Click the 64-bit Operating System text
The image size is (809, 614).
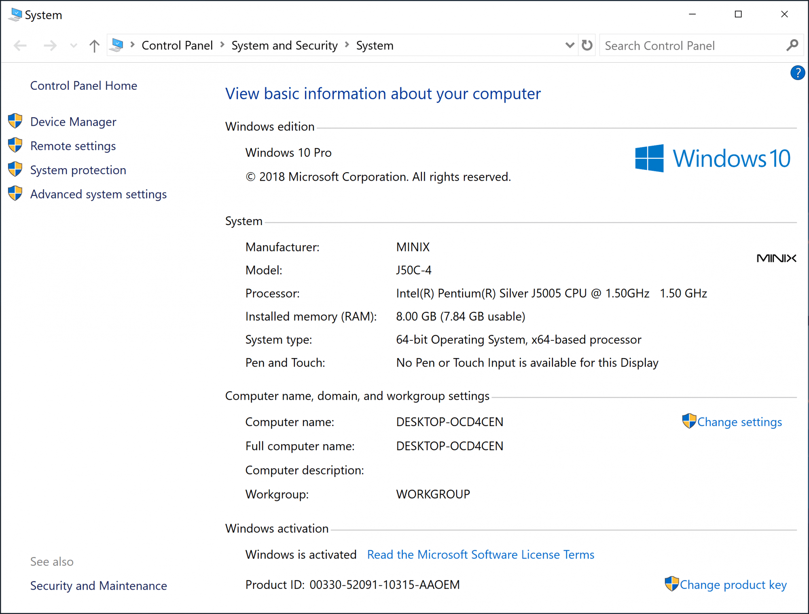click(x=519, y=340)
